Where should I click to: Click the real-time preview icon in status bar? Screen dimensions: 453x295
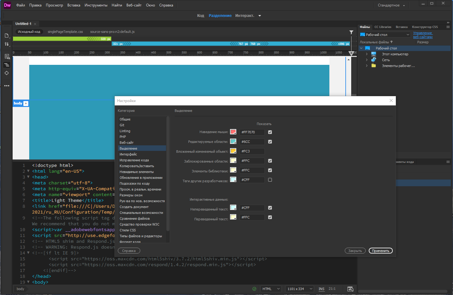click(350, 289)
